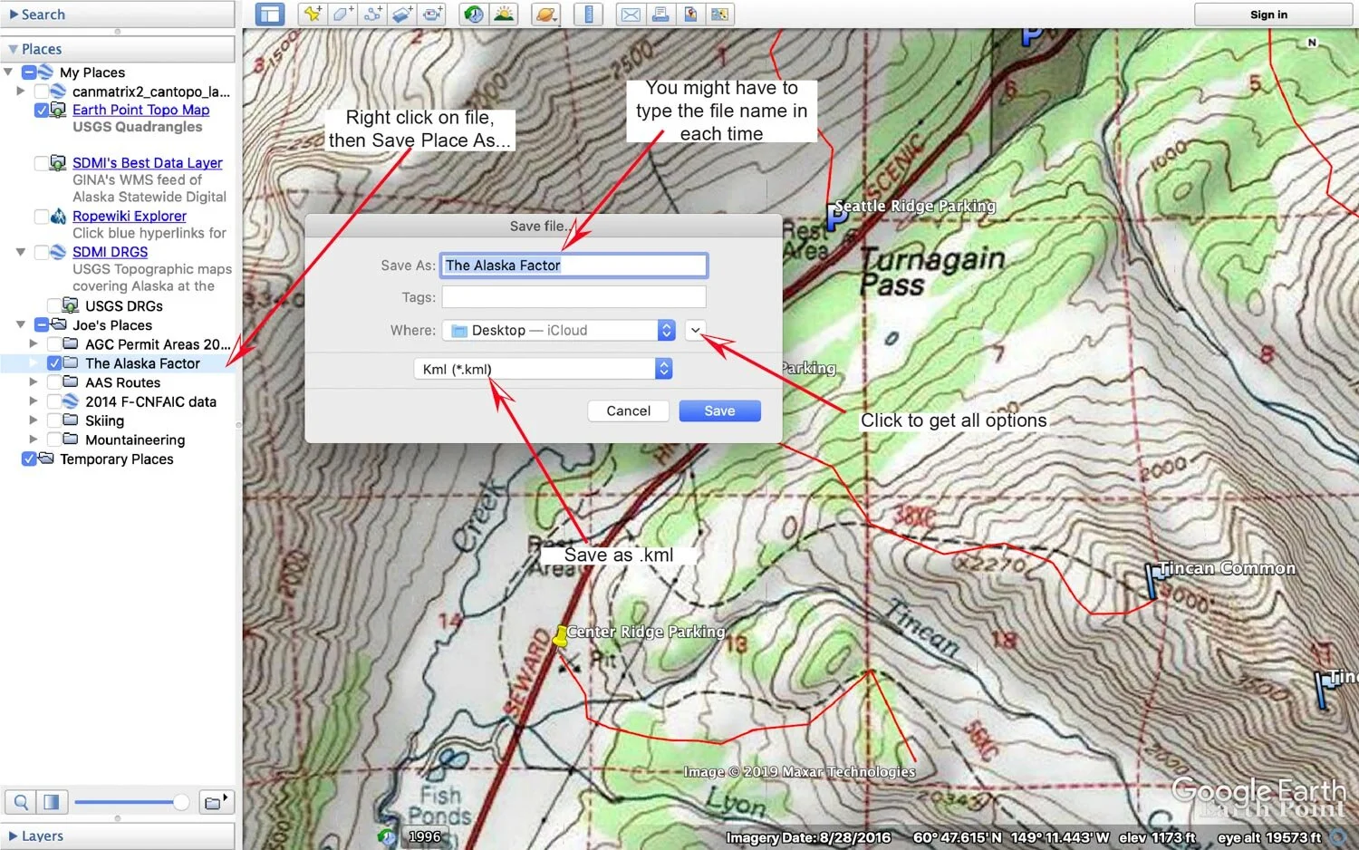Click the 1996 historical imagery clock icon
The image size is (1359, 850).
point(388,836)
